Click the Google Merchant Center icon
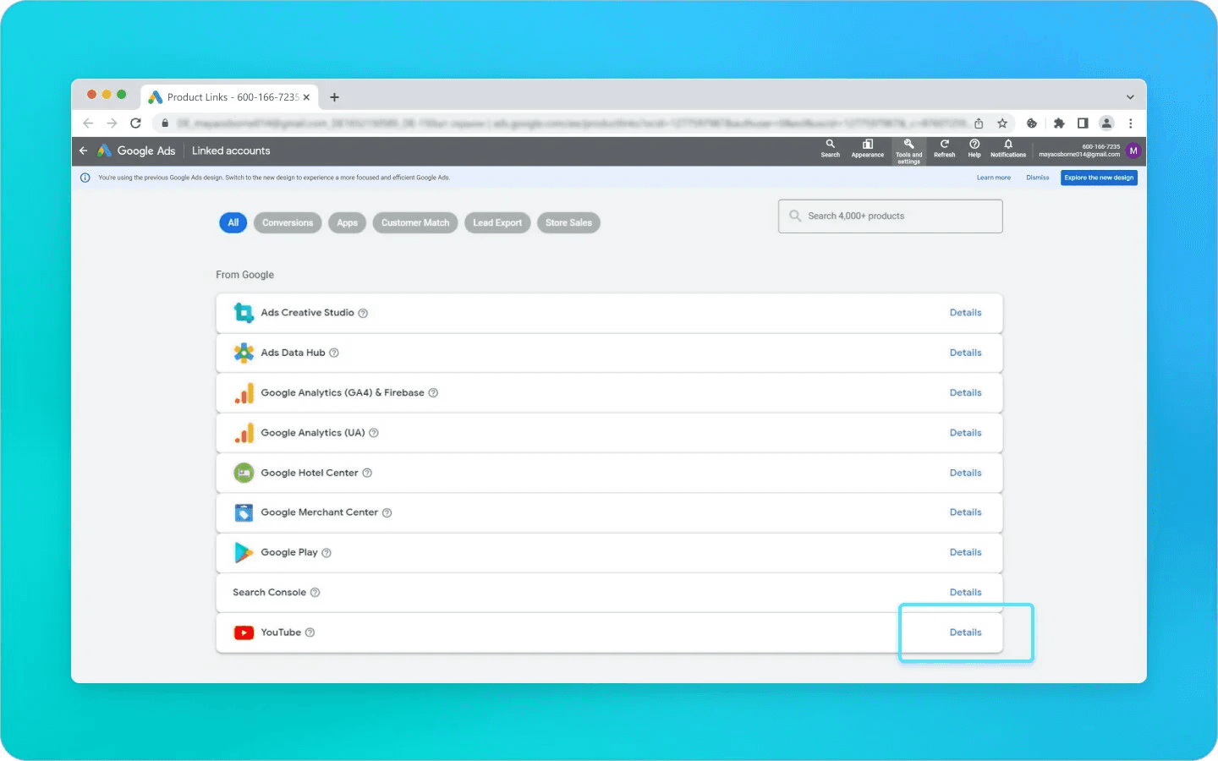This screenshot has height=761, width=1218. pyautogui.click(x=244, y=512)
